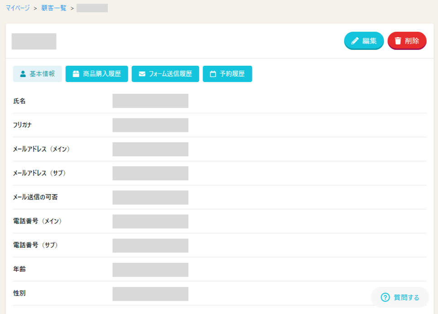This screenshot has height=314, width=438.
Task: Click the trash can icon on 削除
Action: coord(398,41)
